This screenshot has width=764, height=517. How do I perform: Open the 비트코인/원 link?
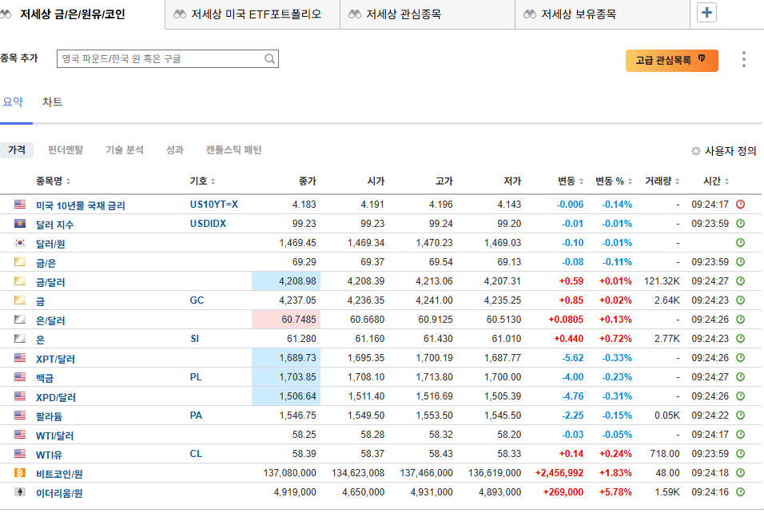pos(59,474)
